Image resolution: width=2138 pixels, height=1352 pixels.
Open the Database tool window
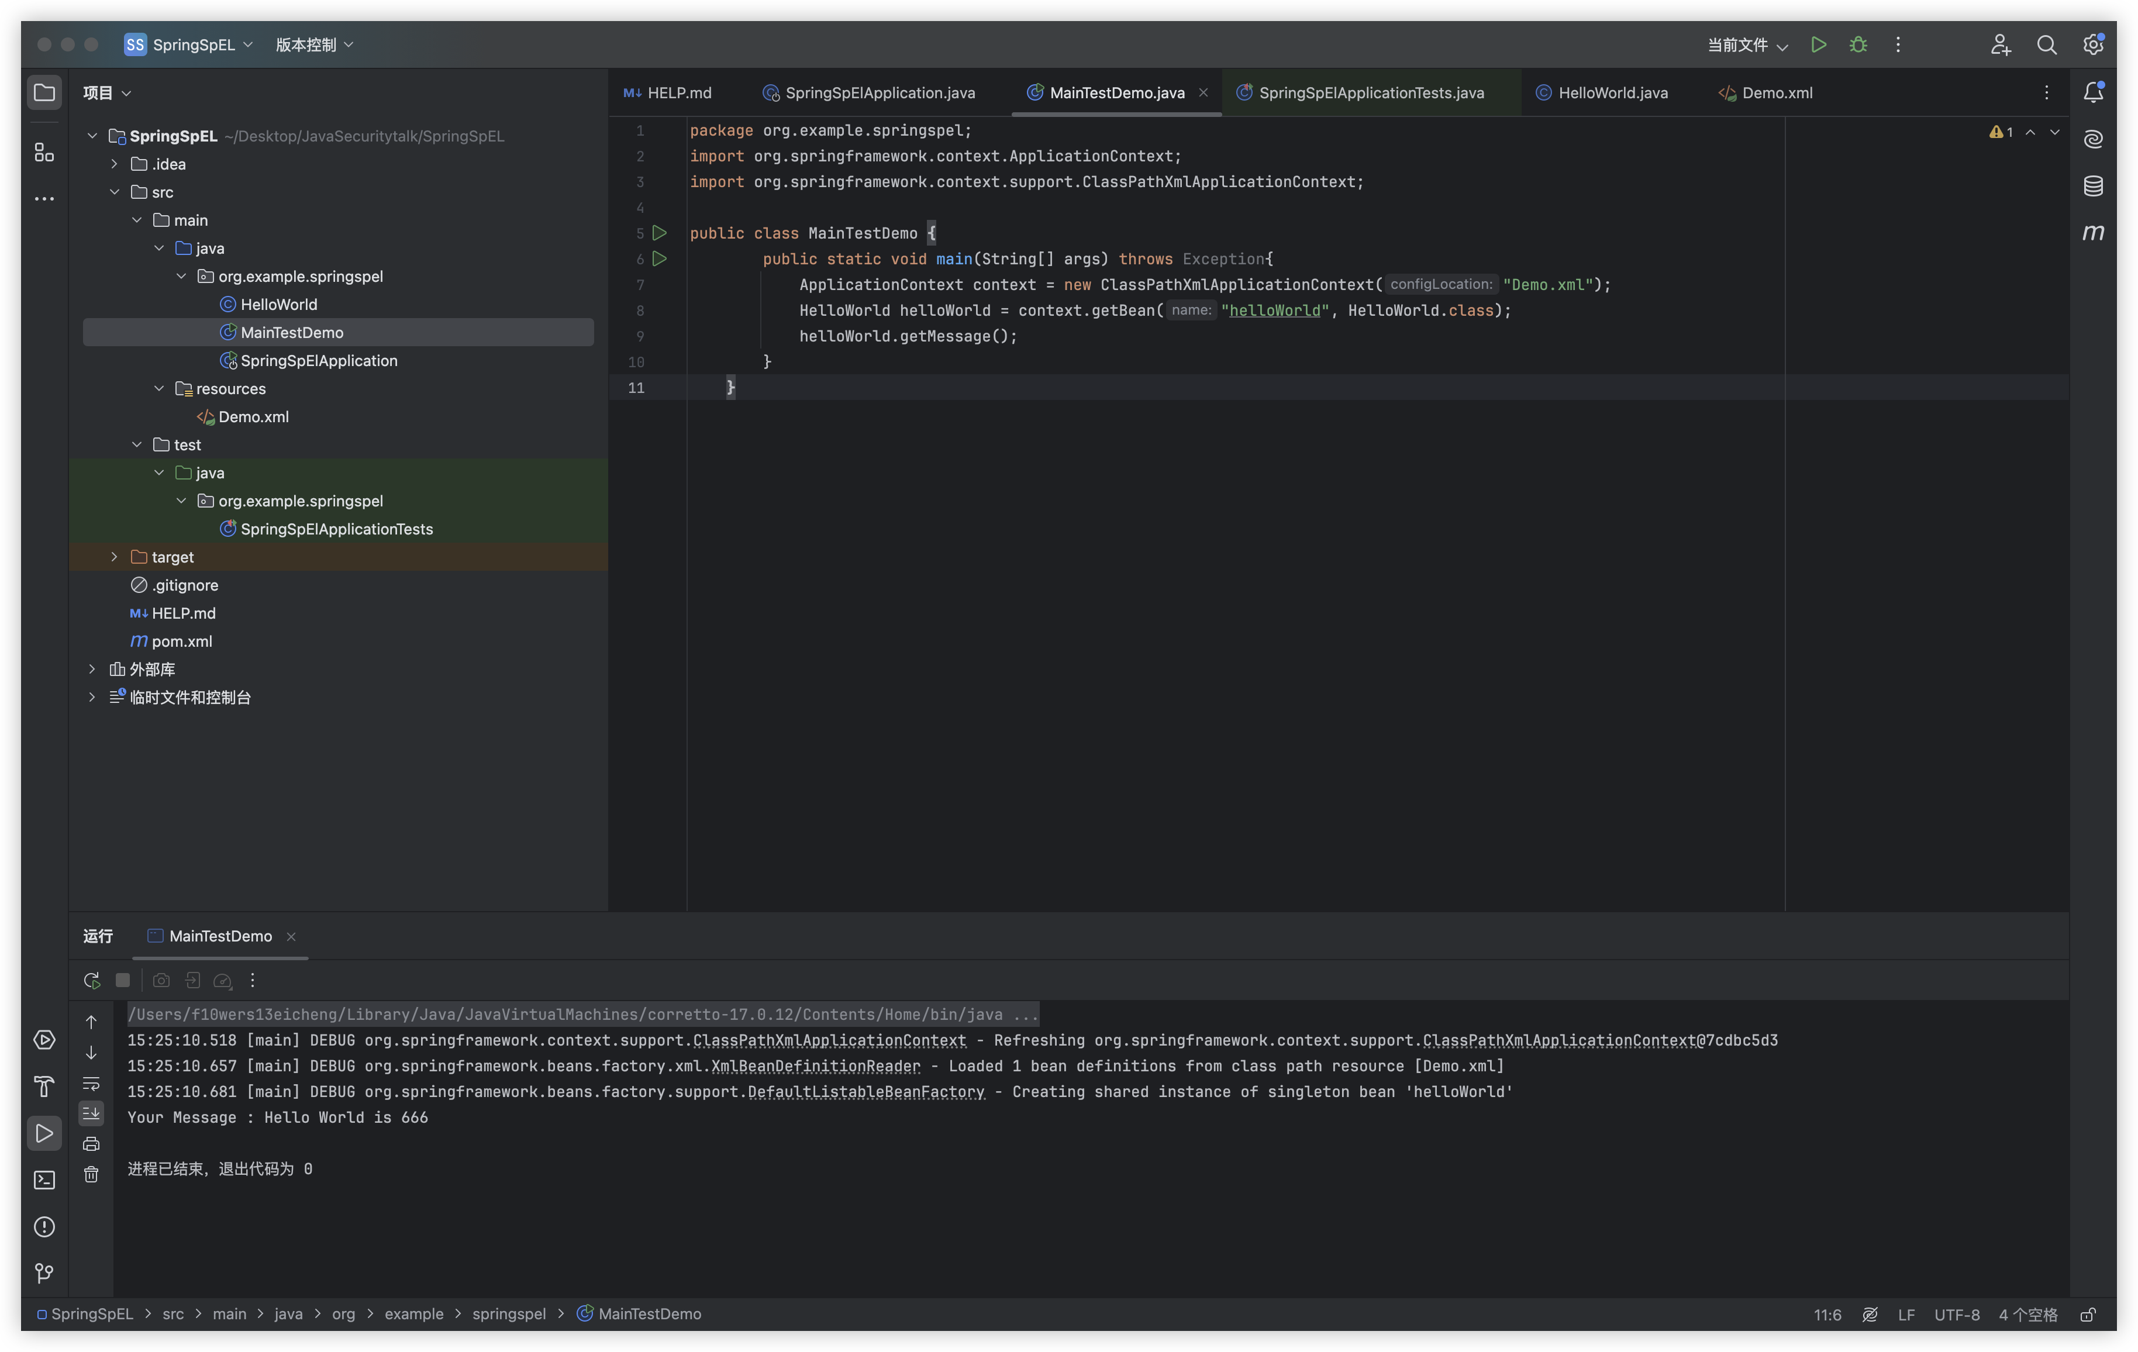(2093, 185)
